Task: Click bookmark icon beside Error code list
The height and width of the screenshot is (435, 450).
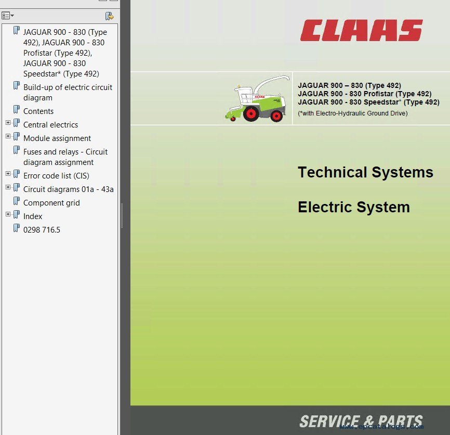Action: [17, 174]
